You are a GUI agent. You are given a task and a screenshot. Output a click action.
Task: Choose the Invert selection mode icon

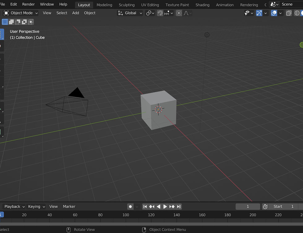[24, 22]
